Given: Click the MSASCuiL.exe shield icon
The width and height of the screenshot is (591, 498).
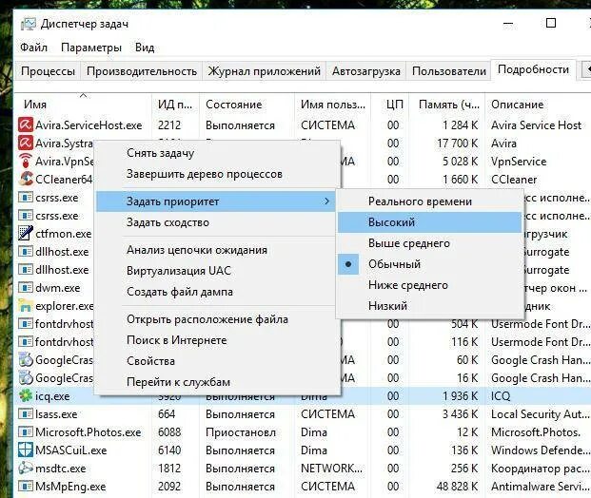Looking at the screenshot, I should (26, 450).
